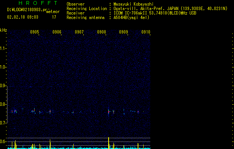Click the observer name Masayuki Kobayashi

pos(134,4)
